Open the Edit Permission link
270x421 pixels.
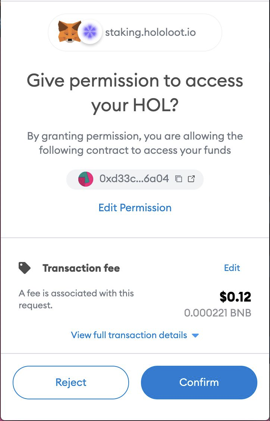[x=135, y=208]
